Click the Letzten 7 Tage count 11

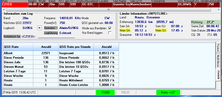coord(46,71)
